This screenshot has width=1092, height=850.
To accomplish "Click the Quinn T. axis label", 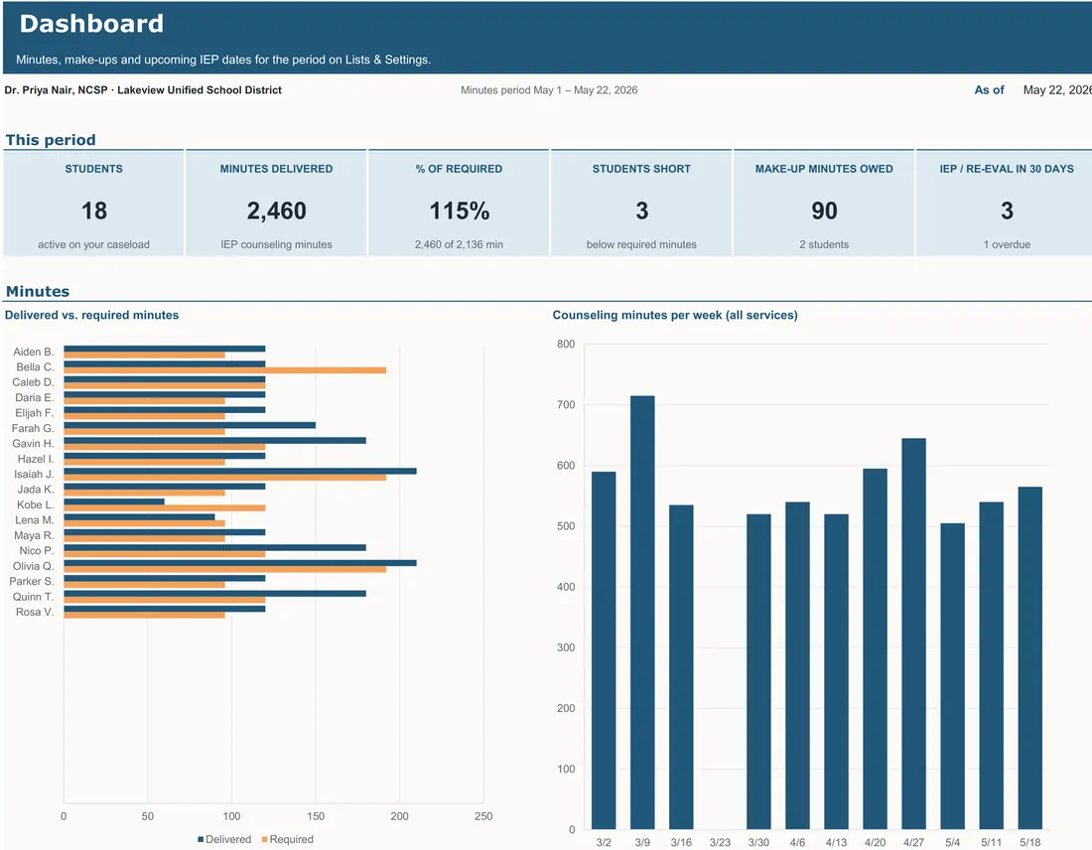I will point(33,597).
